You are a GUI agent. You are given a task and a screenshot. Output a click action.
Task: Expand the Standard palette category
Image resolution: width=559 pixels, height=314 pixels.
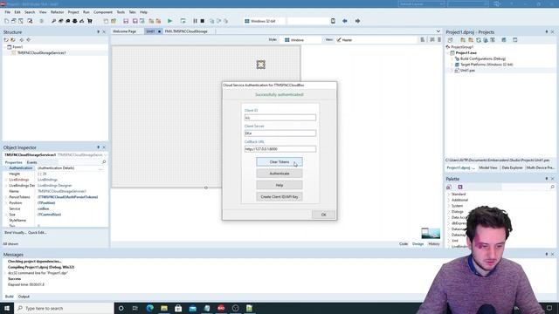pyautogui.click(x=449, y=195)
